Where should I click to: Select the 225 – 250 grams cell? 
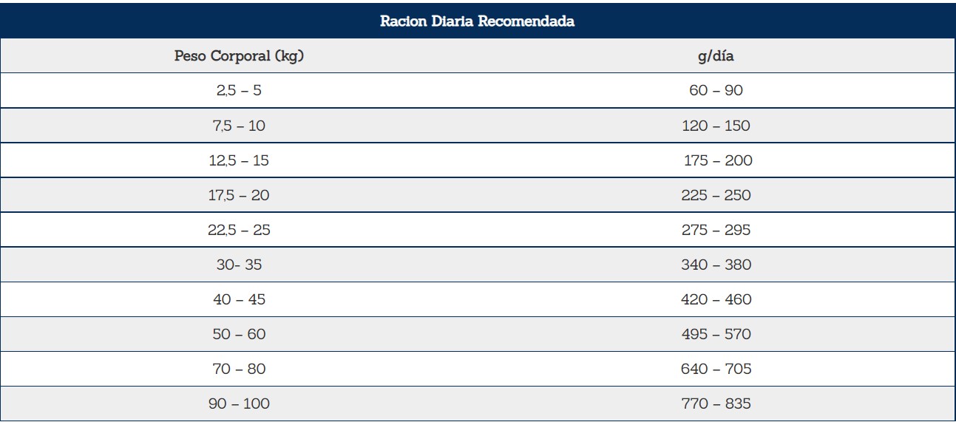pos(716,195)
